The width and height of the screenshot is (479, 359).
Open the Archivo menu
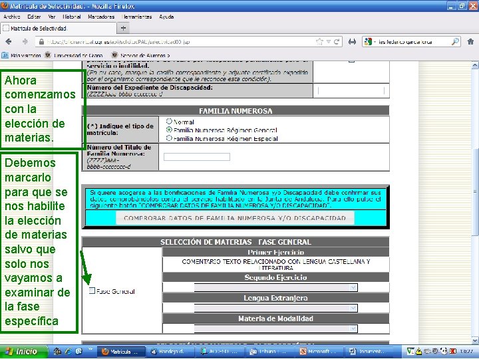tap(12, 17)
